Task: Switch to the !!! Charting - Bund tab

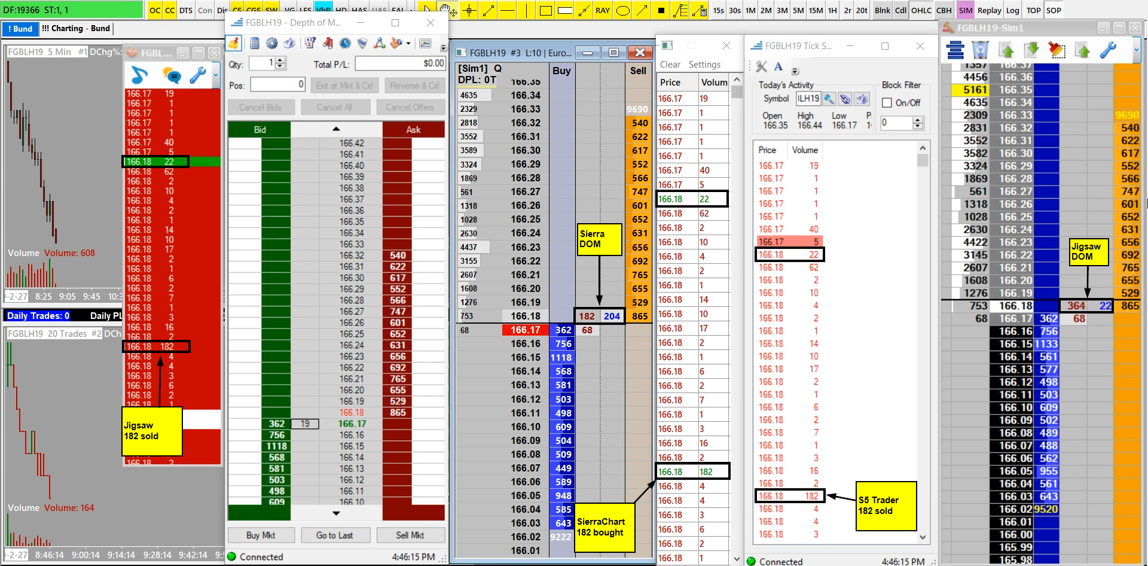Action: (76, 29)
